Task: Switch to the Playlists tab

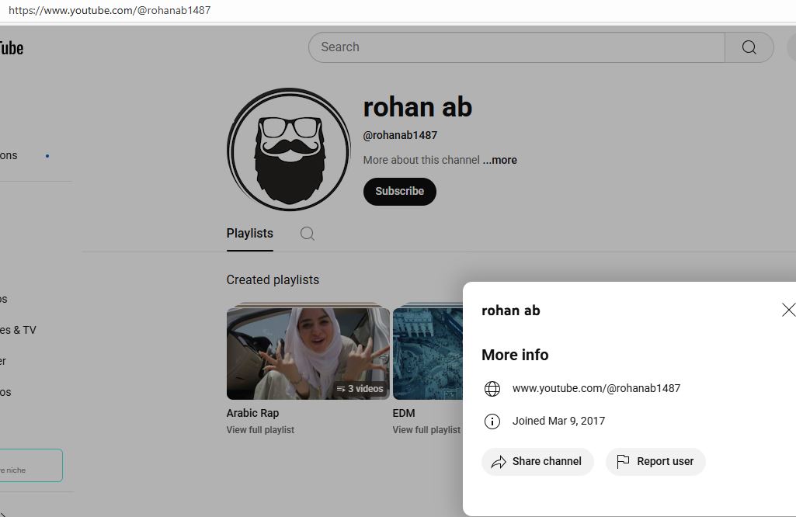Action: (x=249, y=233)
